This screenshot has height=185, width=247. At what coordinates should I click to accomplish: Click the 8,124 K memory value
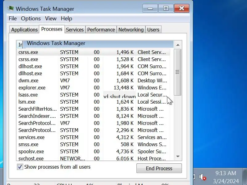coord(125,116)
